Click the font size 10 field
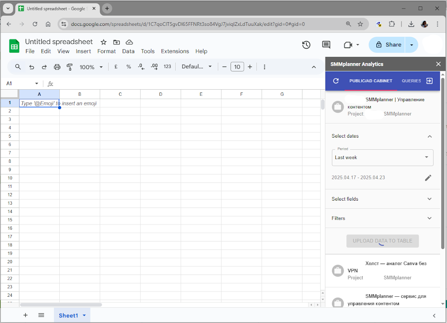This screenshot has width=447, height=323. coord(237,67)
